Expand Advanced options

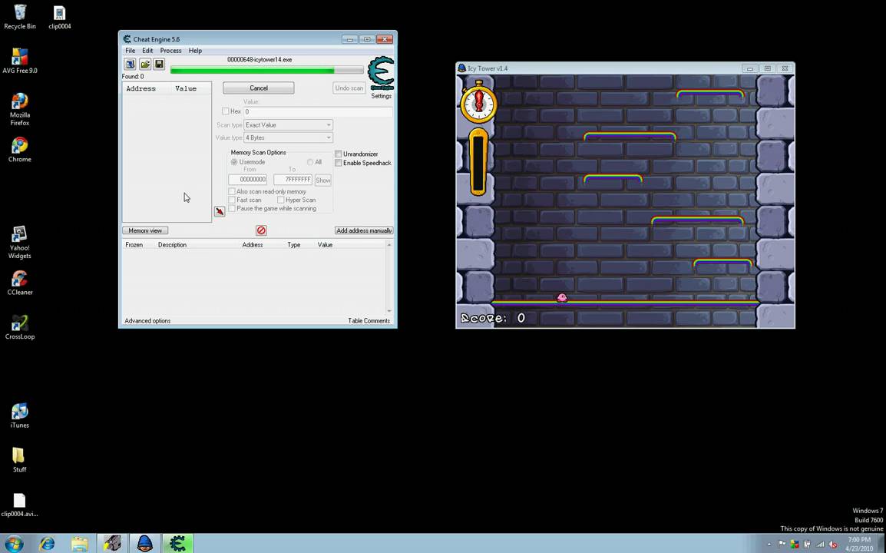(147, 320)
